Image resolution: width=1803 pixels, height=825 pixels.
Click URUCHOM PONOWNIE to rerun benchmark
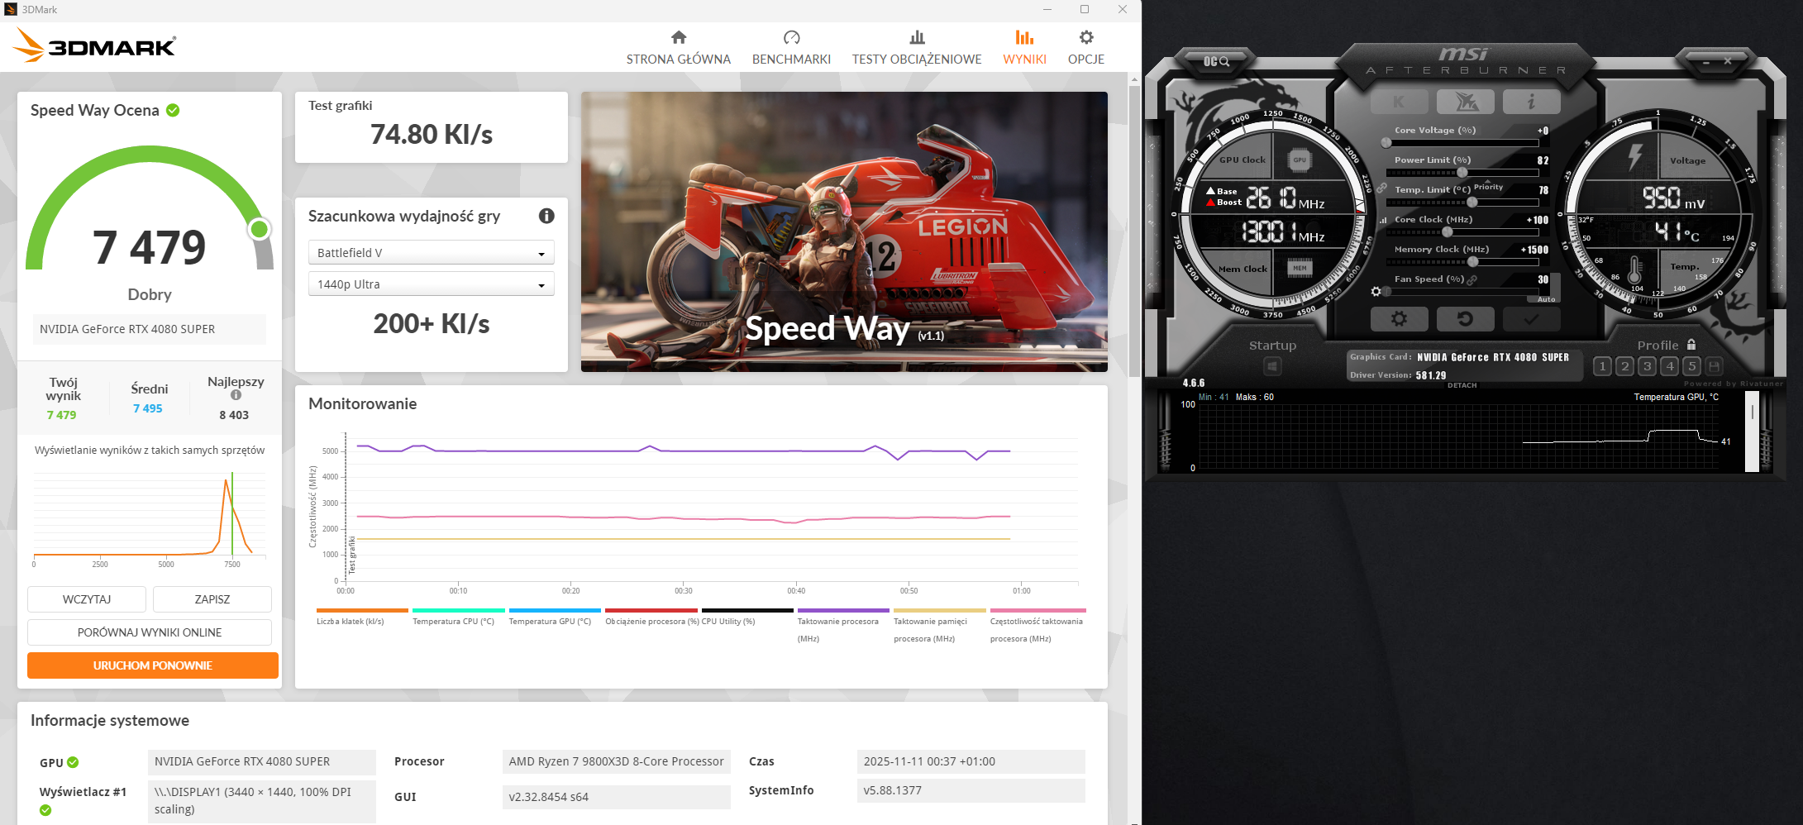[x=153, y=665]
